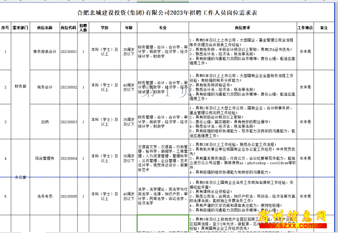Click position code 20230801

point(69,51)
